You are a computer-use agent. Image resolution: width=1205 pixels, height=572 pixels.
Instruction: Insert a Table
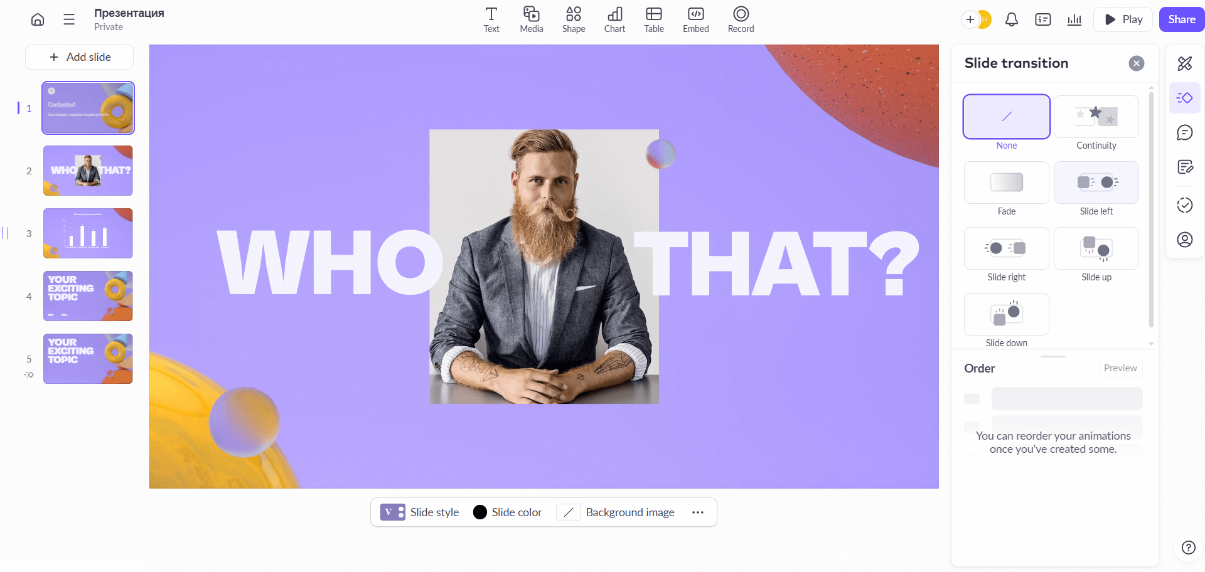tap(654, 19)
